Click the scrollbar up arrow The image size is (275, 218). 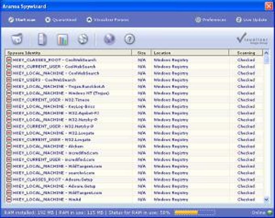tap(266, 53)
